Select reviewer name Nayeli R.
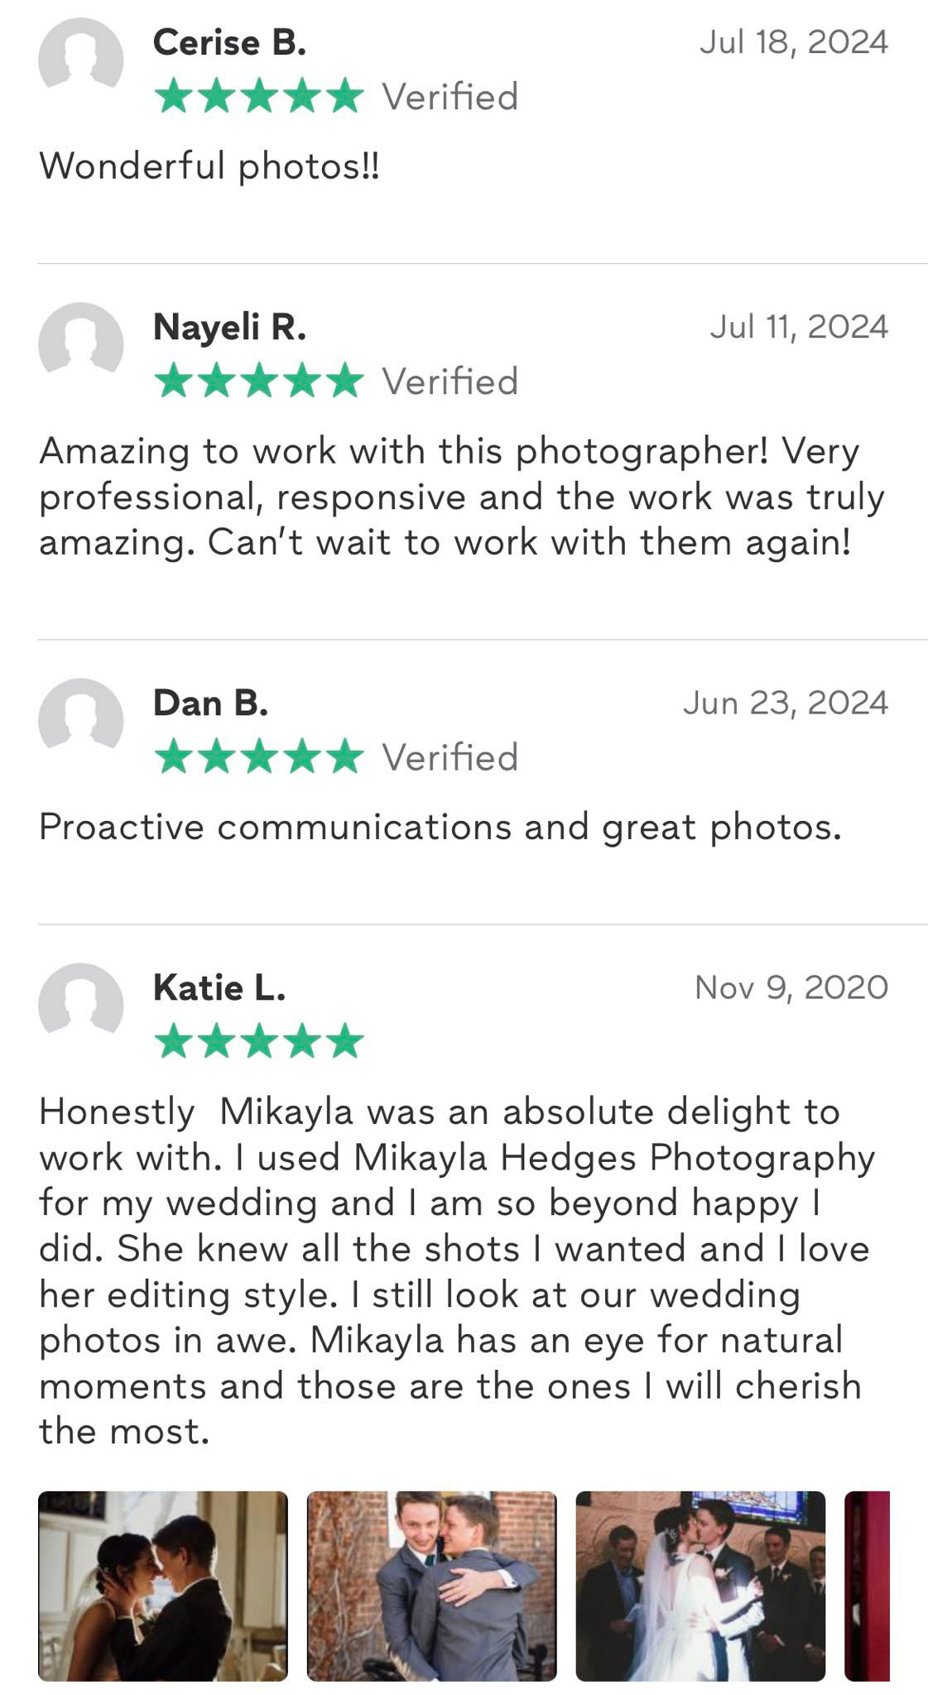Screen dimensions: 928x1695 click(x=229, y=327)
